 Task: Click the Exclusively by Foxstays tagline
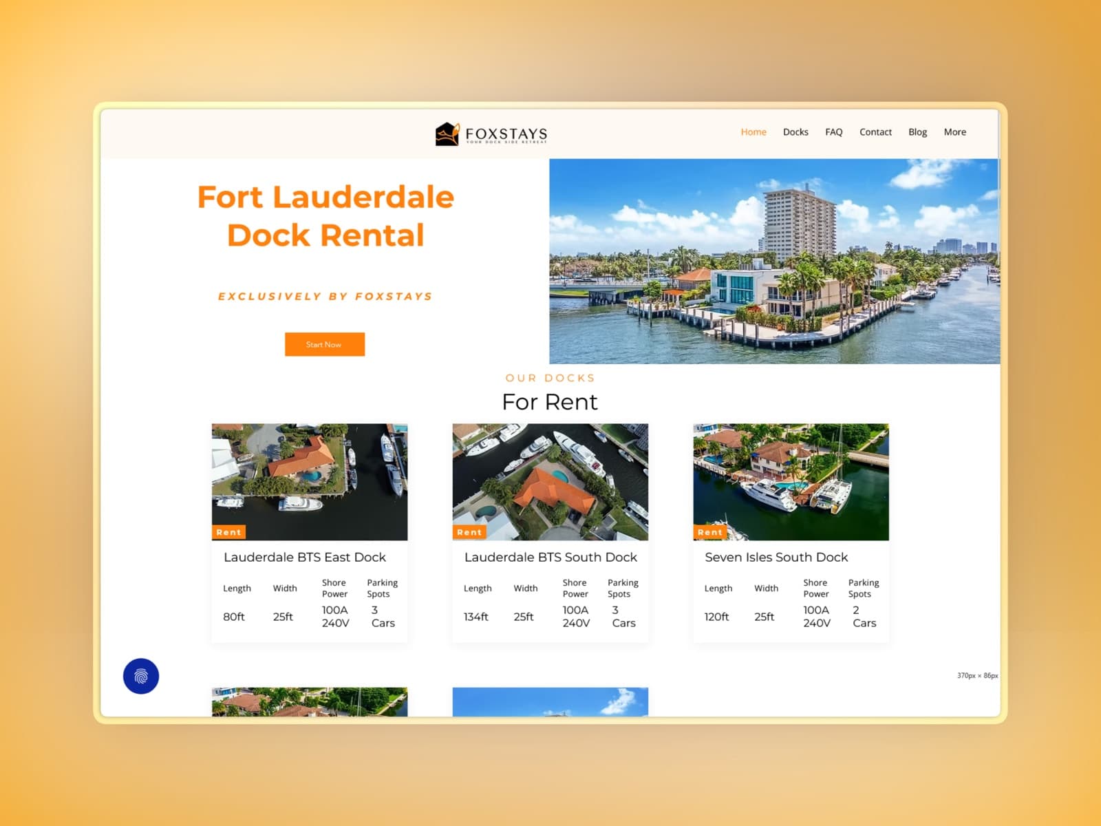tap(325, 297)
